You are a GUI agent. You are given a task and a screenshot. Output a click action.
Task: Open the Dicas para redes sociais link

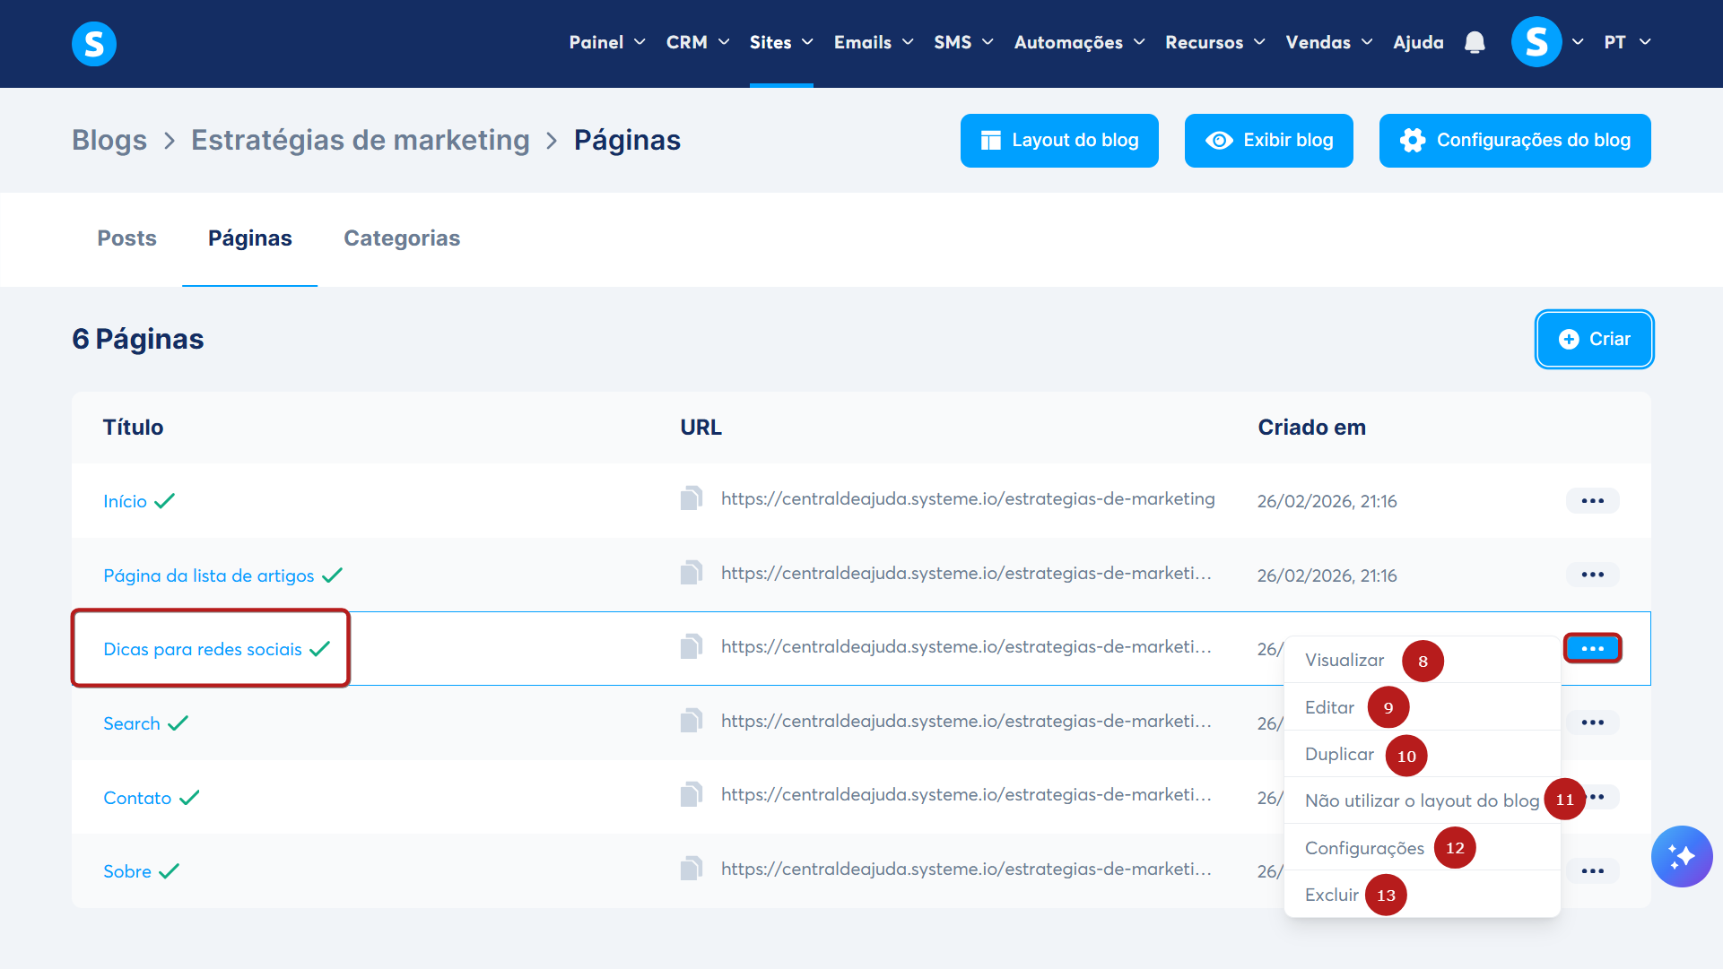tap(203, 649)
